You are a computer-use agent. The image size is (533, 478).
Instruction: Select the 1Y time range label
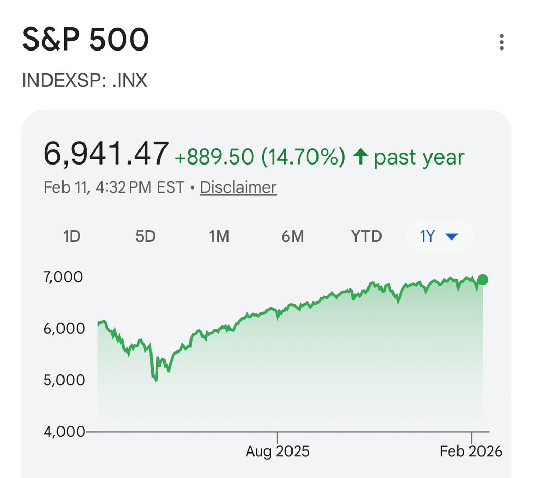pos(427,236)
